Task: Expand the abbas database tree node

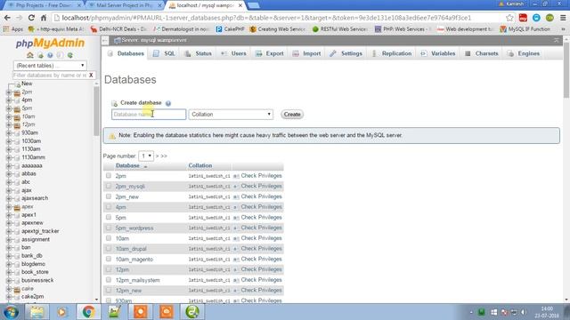Action: click(x=9, y=174)
